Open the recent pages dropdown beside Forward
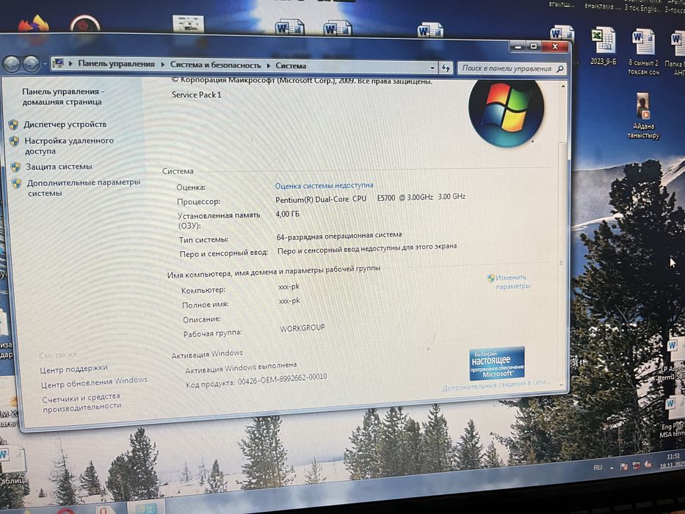 point(45,65)
